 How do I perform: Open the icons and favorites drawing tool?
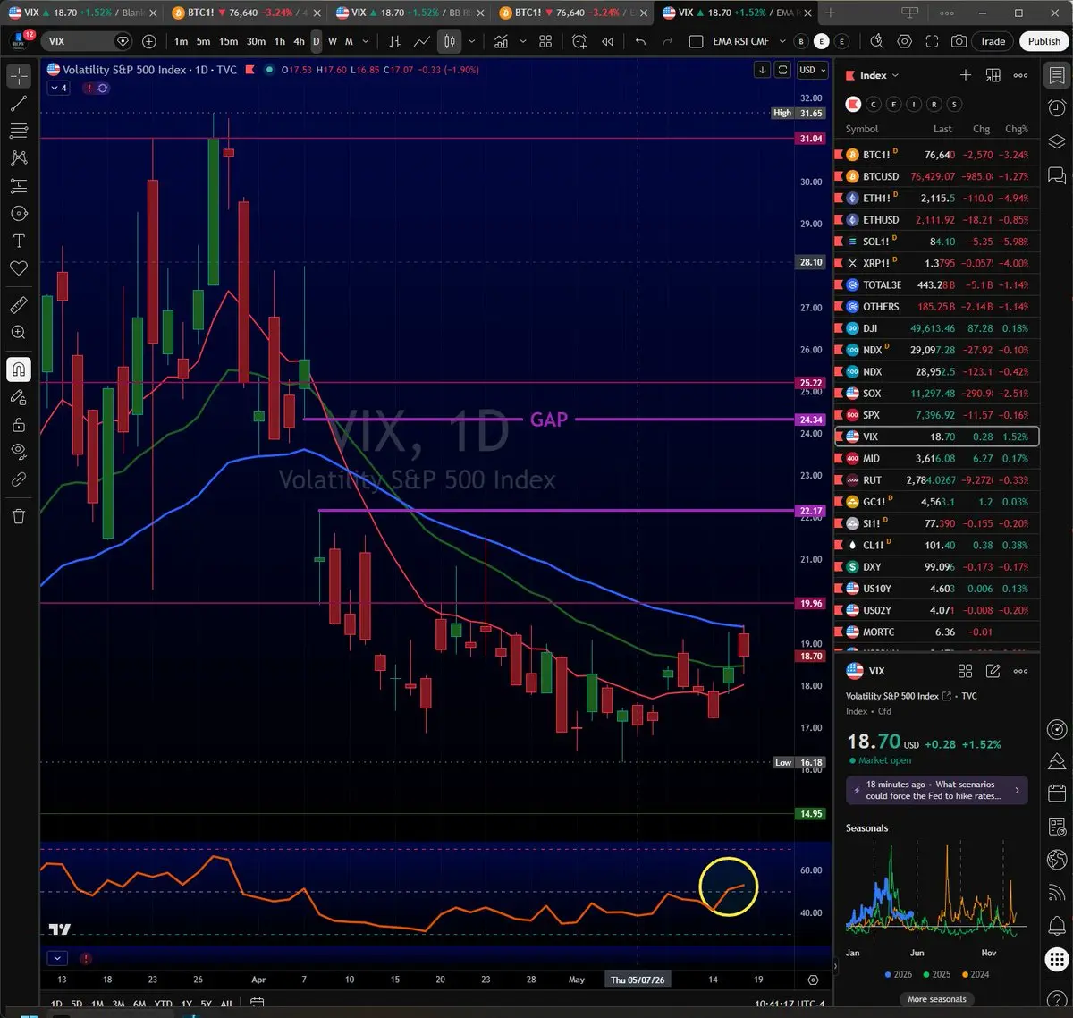19,268
